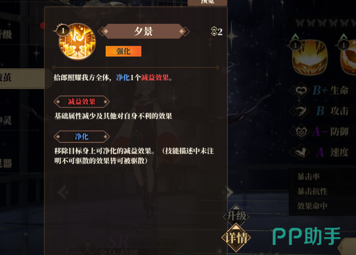Screen dimensions: 356x255
Task: Click the soul cost icon next to 2
Action: (214, 31)
